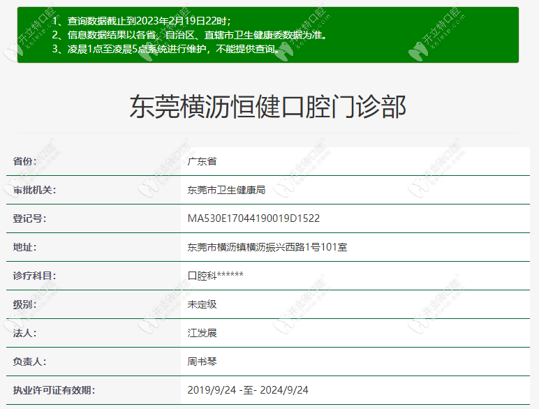Click the notice about 凌晨1点至凌晨5点 maintenance
The width and height of the screenshot is (539, 409).
pos(166,49)
